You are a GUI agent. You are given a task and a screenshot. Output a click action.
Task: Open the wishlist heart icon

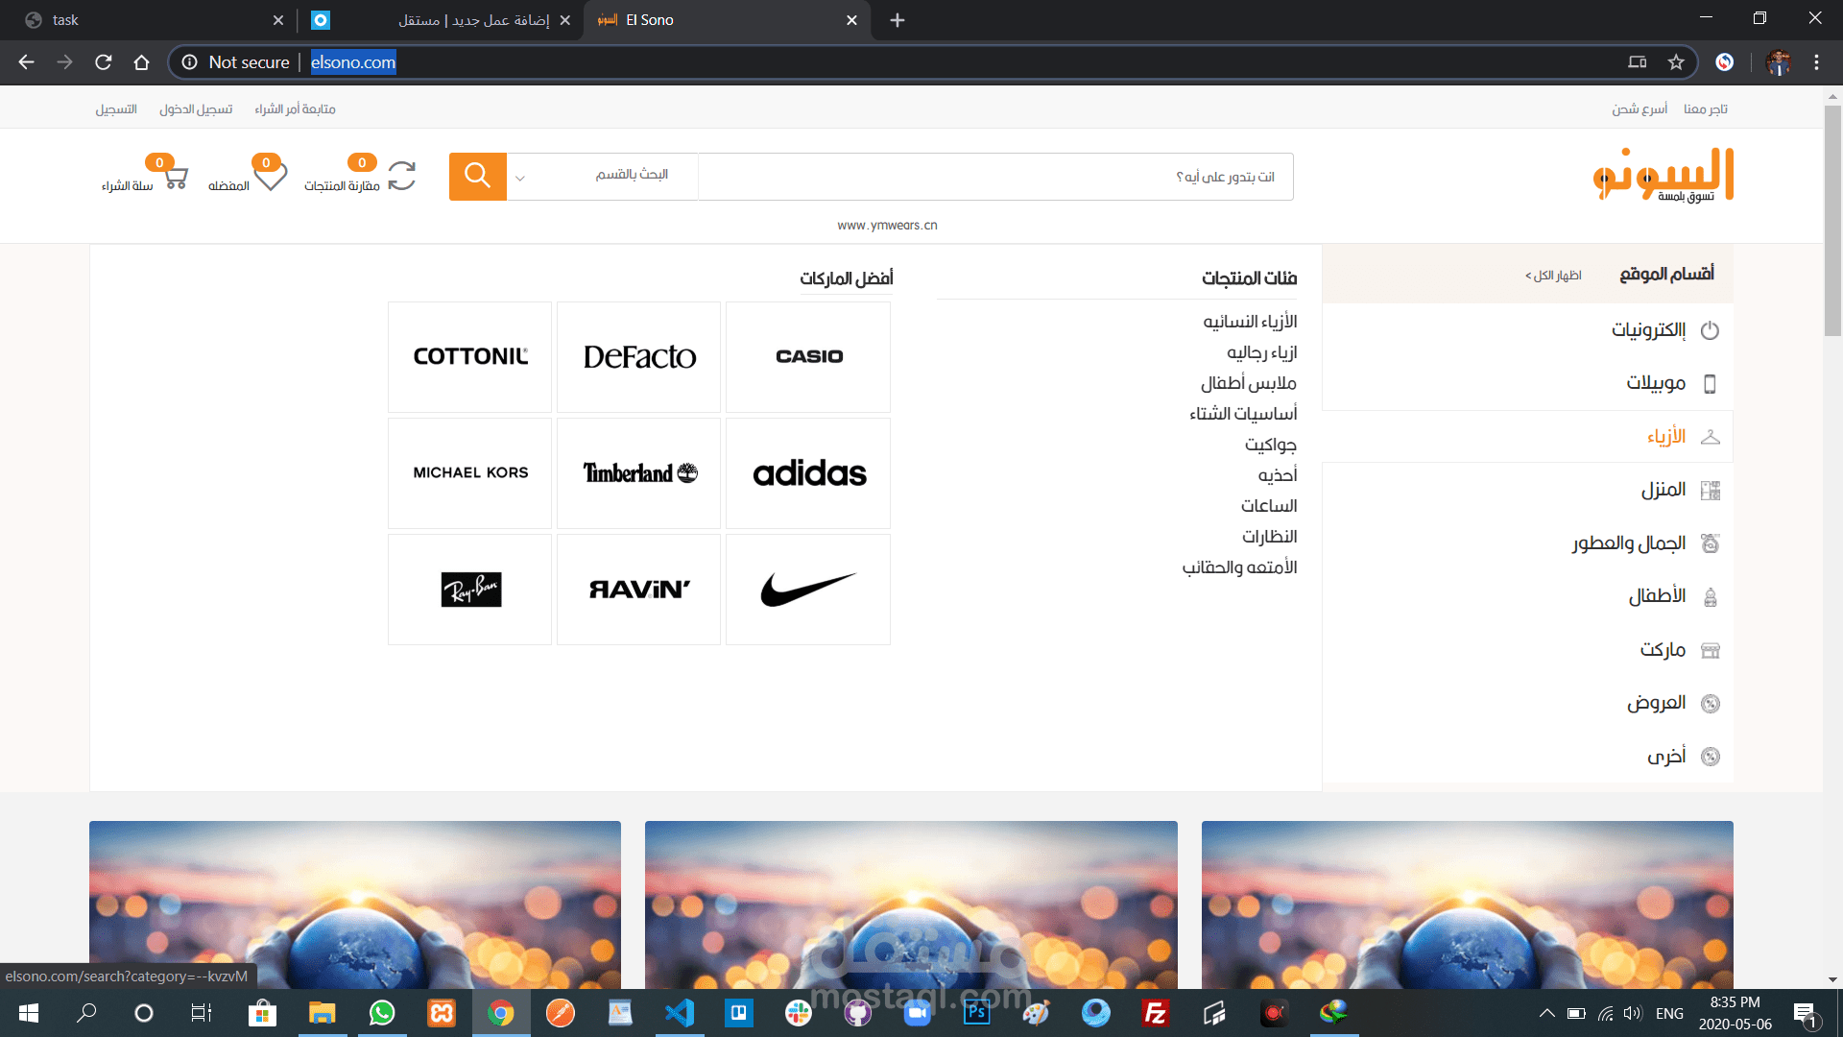[x=270, y=177]
